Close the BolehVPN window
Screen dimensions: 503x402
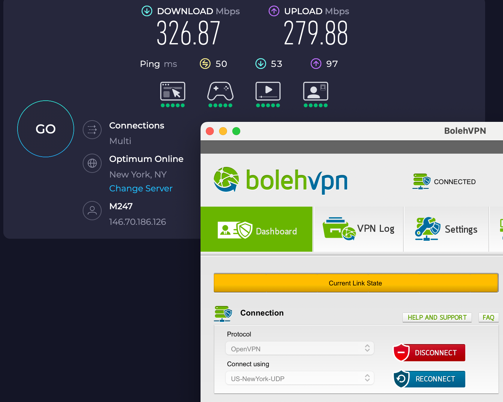pos(210,131)
